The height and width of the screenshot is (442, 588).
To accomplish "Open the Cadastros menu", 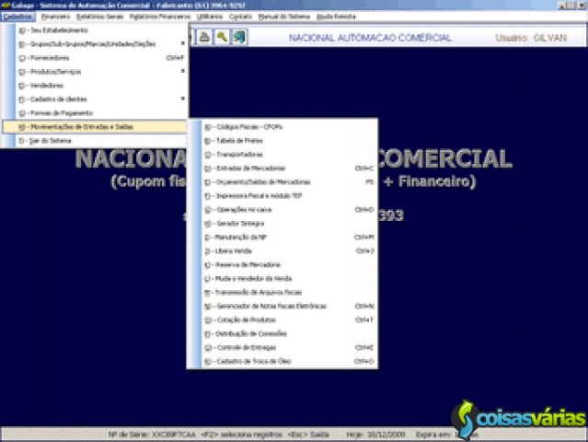I will 17,17.
